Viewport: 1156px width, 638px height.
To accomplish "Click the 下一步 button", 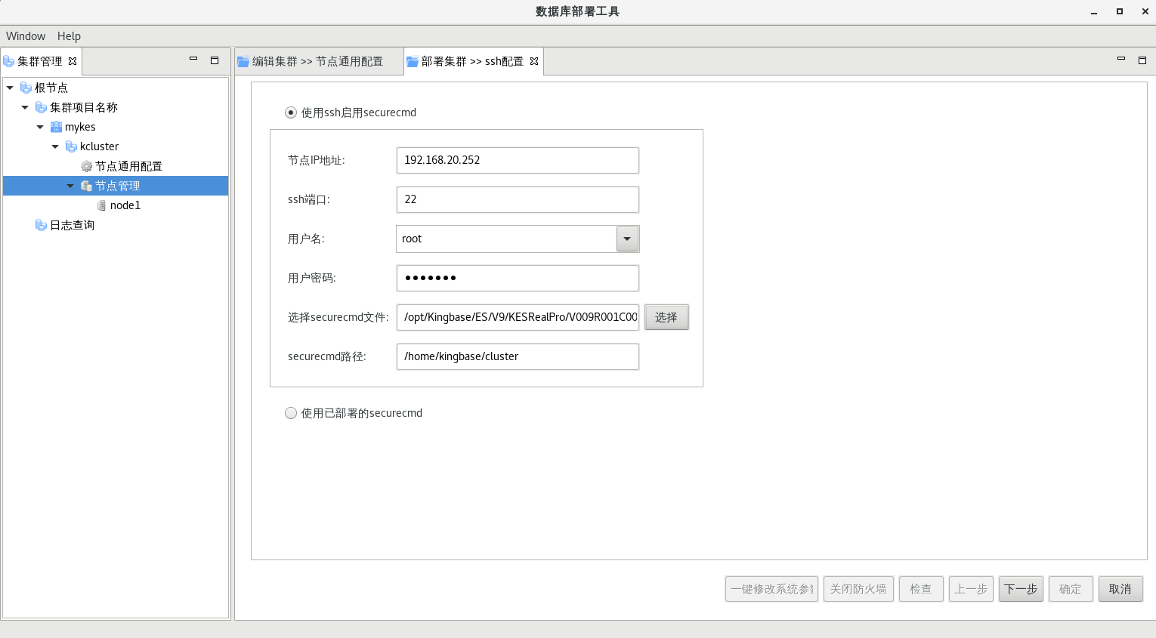I will click(x=1021, y=589).
